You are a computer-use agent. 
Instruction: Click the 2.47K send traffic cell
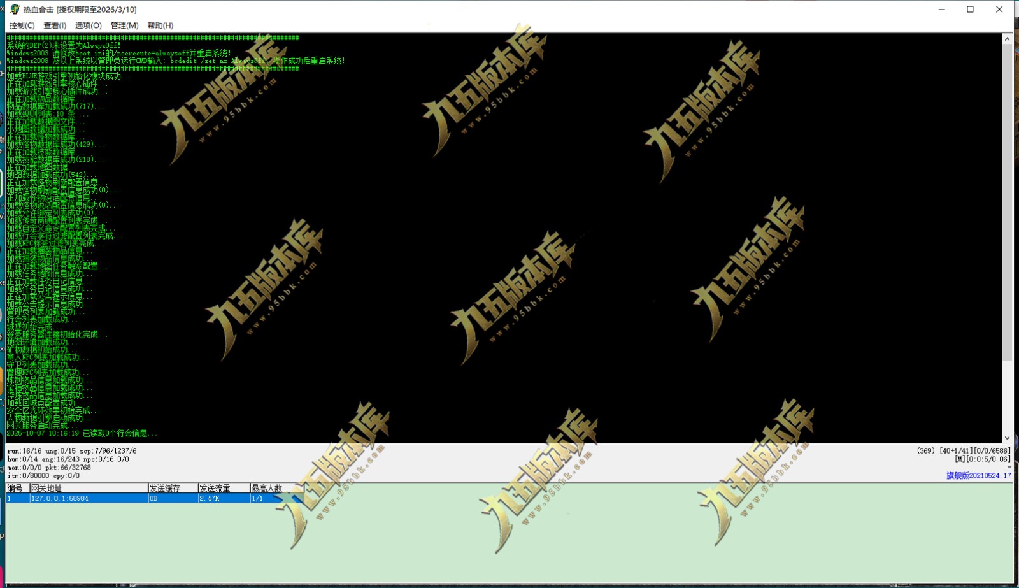(224, 498)
